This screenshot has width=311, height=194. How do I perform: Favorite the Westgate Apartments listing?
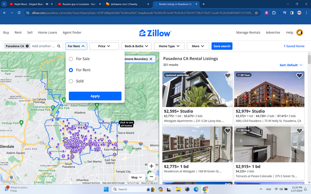227,75
